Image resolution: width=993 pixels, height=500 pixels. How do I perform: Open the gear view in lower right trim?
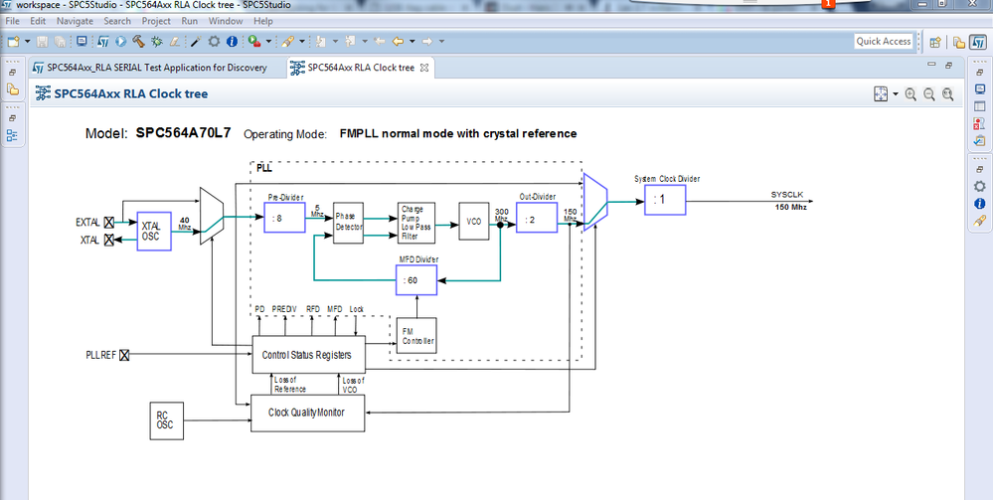click(x=980, y=186)
